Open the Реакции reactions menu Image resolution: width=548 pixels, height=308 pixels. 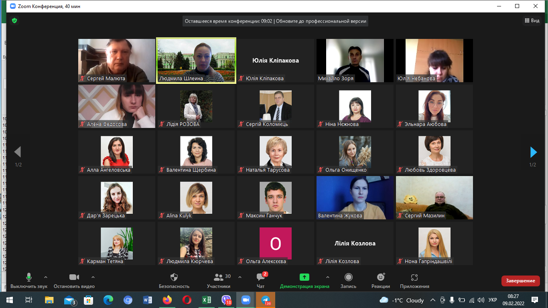[381, 280]
